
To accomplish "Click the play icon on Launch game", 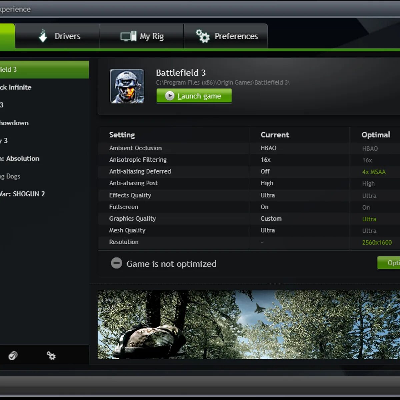I will point(170,96).
